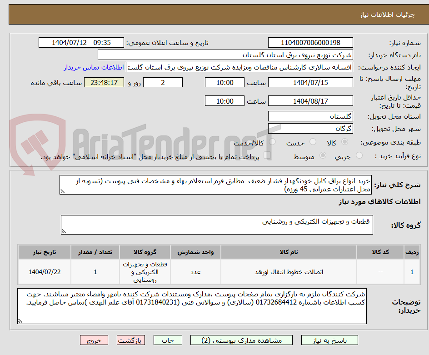Viewport: 429px width, 355px height.
Task: Click the شماره نیاز field
Action: click(310, 42)
